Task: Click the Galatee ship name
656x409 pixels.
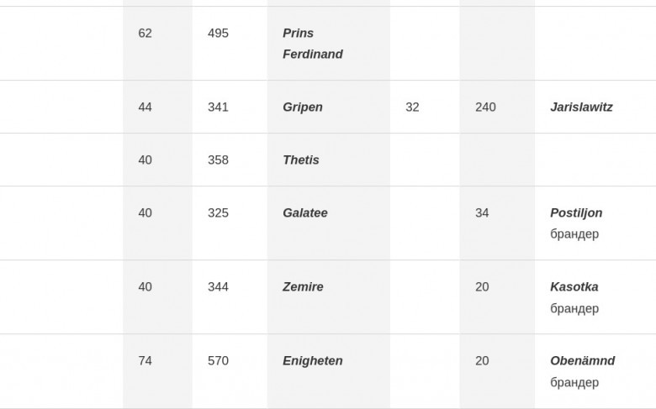Action: click(x=305, y=213)
